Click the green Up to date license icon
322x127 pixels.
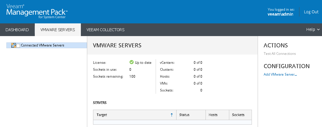pyautogui.click(x=131, y=62)
